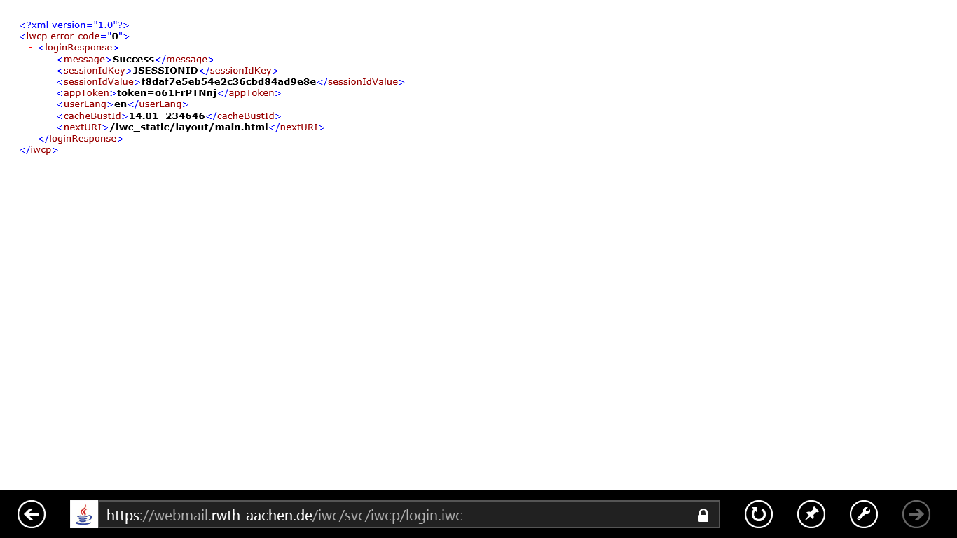The height and width of the screenshot is (538, 957).
Task: Click the userLang value en
Action: pyautogui.click(x=121, y=104)
